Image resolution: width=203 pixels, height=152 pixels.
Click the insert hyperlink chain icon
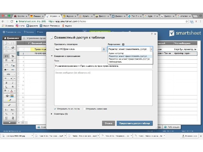10,105
